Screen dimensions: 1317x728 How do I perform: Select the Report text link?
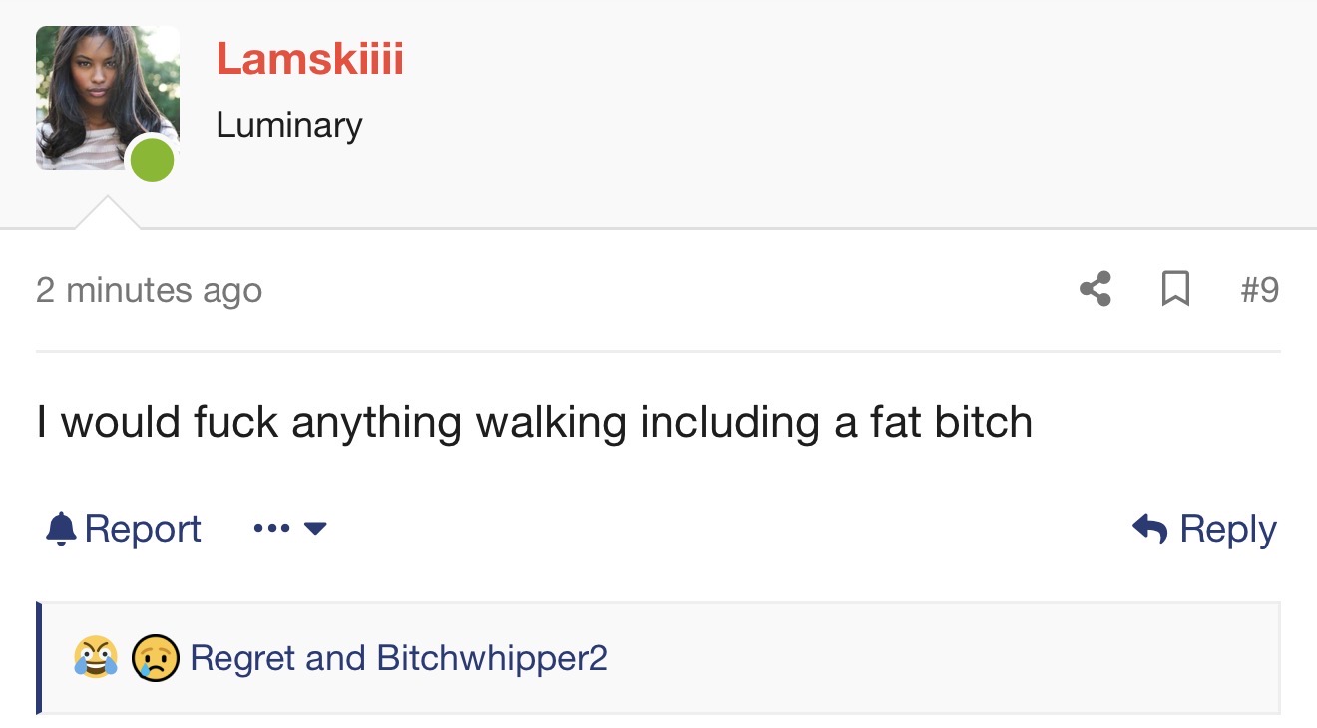[143, 529]
